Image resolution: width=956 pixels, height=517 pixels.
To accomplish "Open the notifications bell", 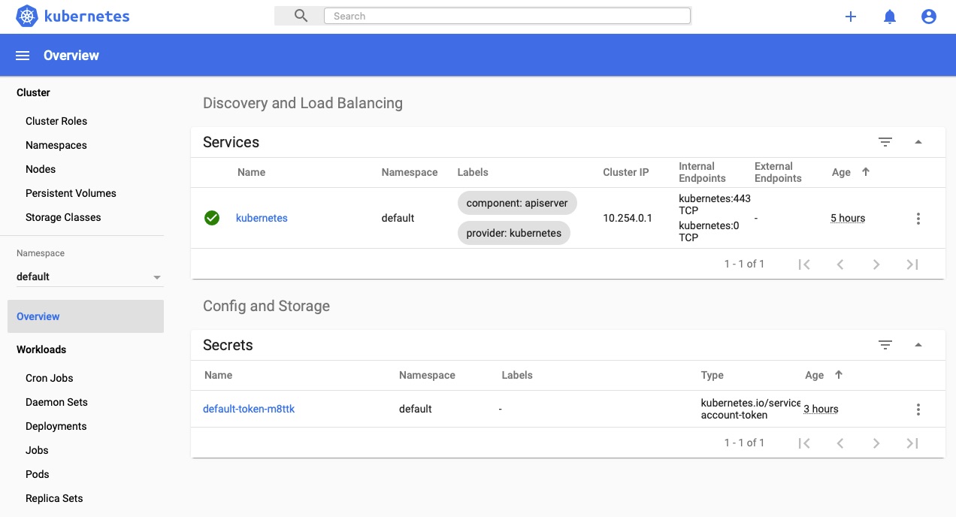I will click(x=890, y=16).
